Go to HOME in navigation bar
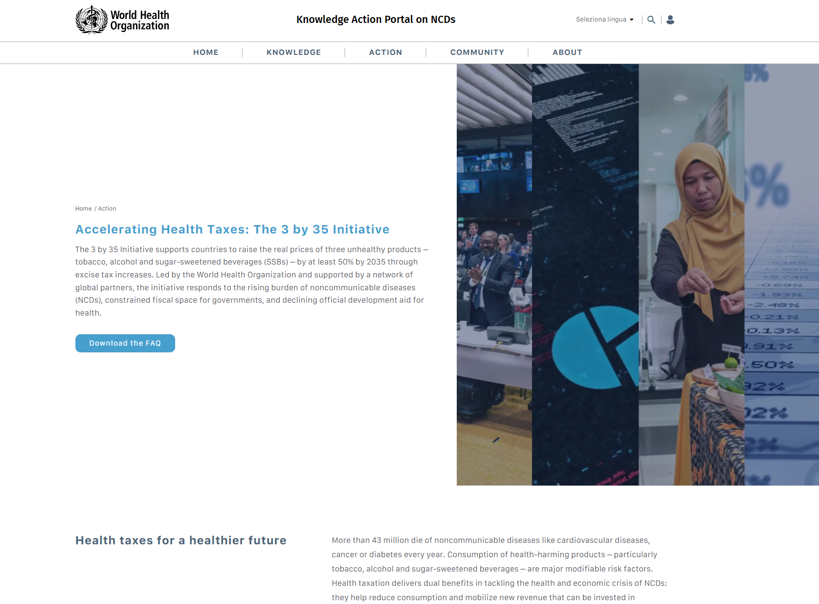Screen dimensions: 819x604 coord(206,53)
